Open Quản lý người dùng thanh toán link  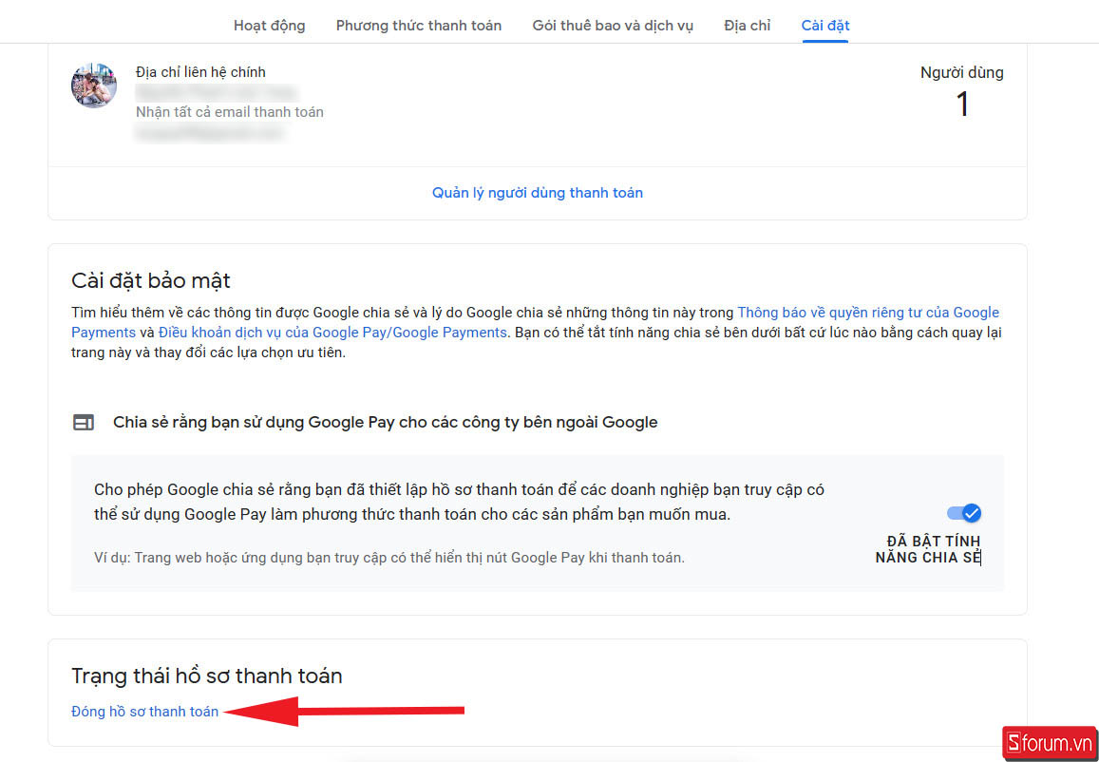538,193
